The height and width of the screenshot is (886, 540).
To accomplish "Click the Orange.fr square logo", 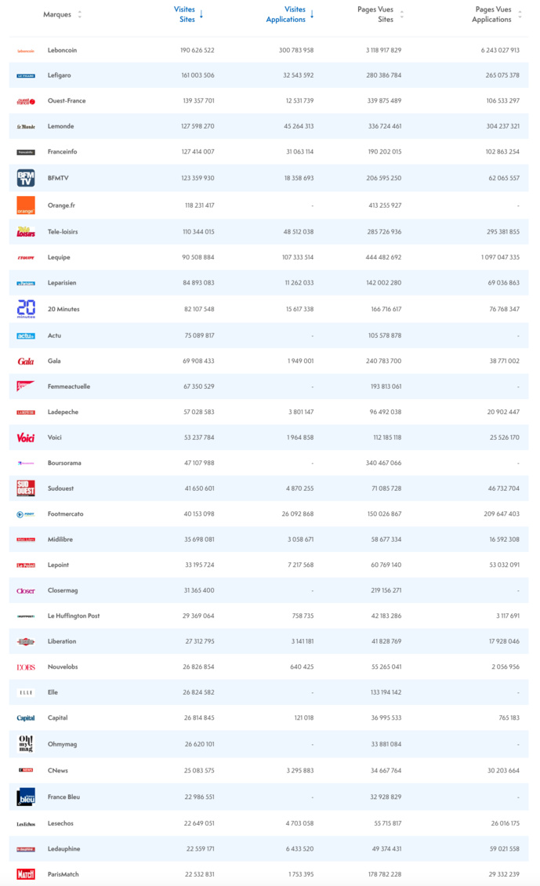I will pos(25,203).
